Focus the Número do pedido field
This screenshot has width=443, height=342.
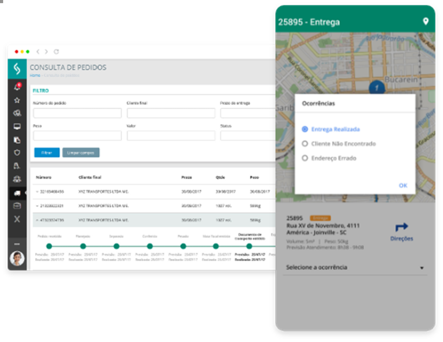point(77,113)
